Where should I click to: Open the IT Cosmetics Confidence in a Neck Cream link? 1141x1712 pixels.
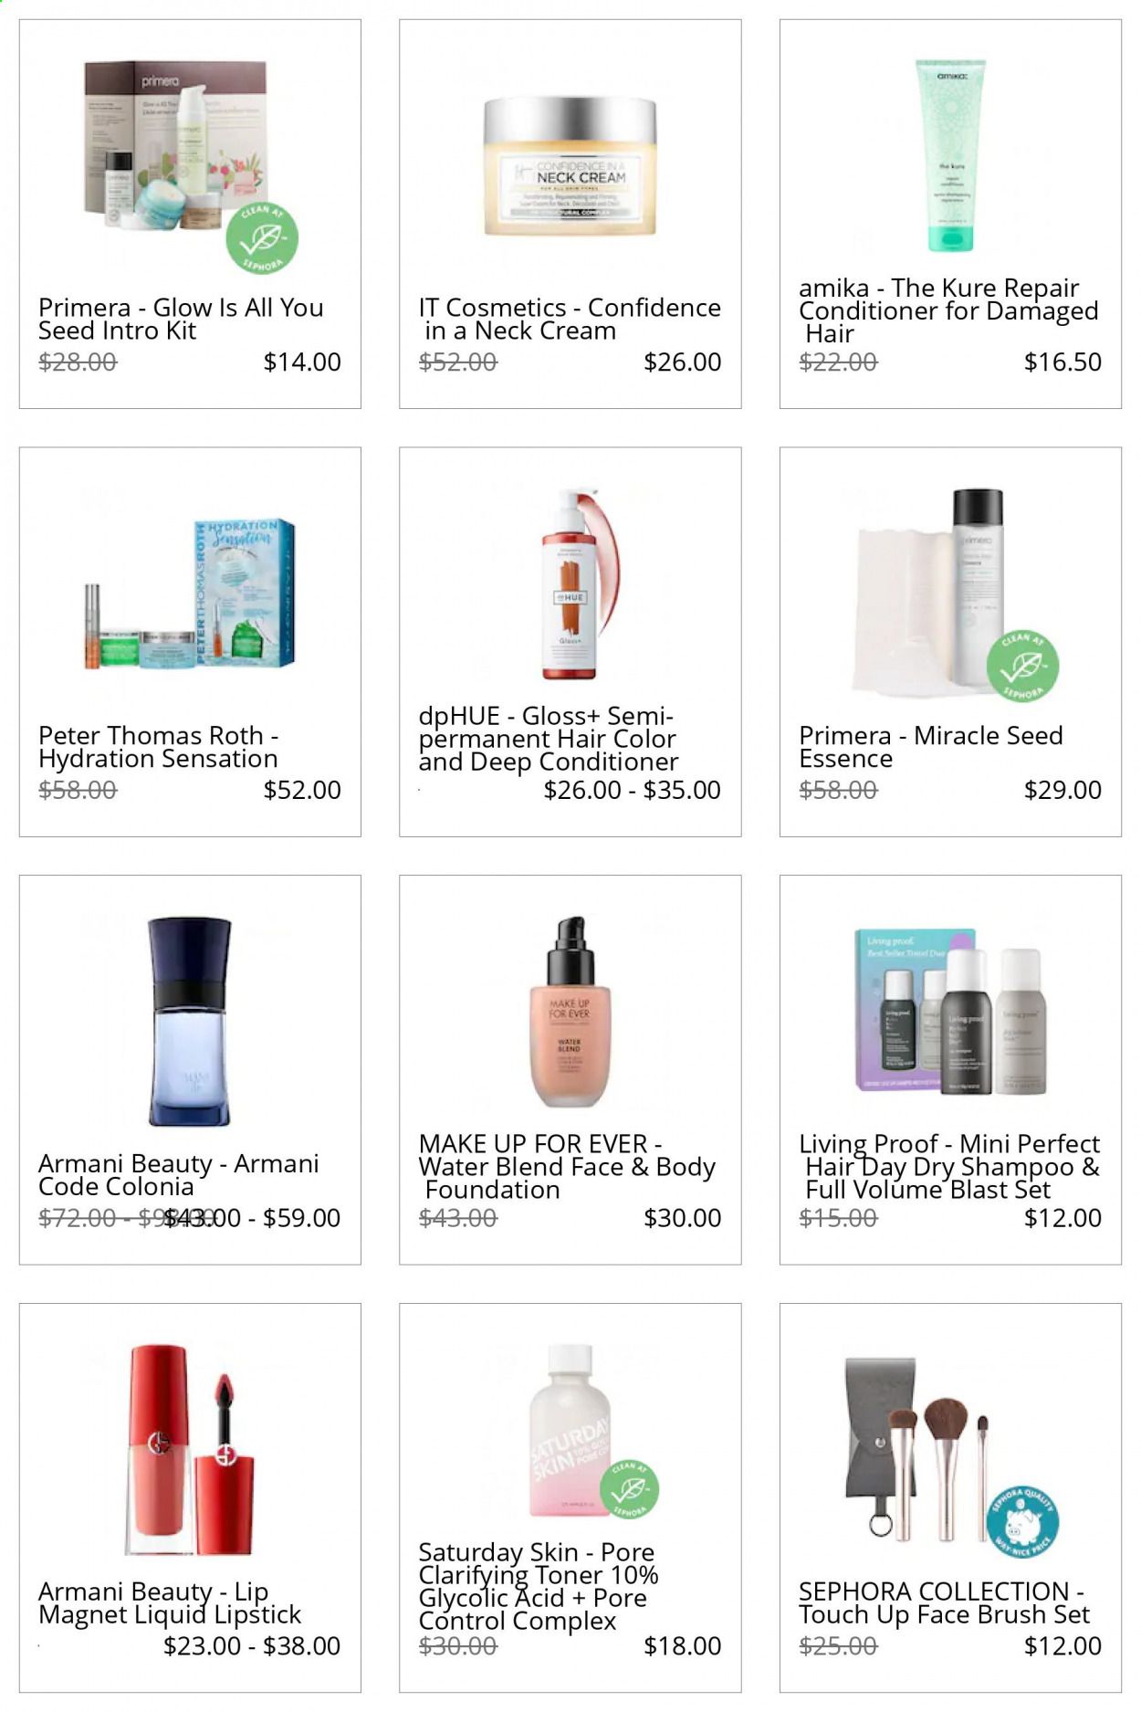click(x=570, y=319)
